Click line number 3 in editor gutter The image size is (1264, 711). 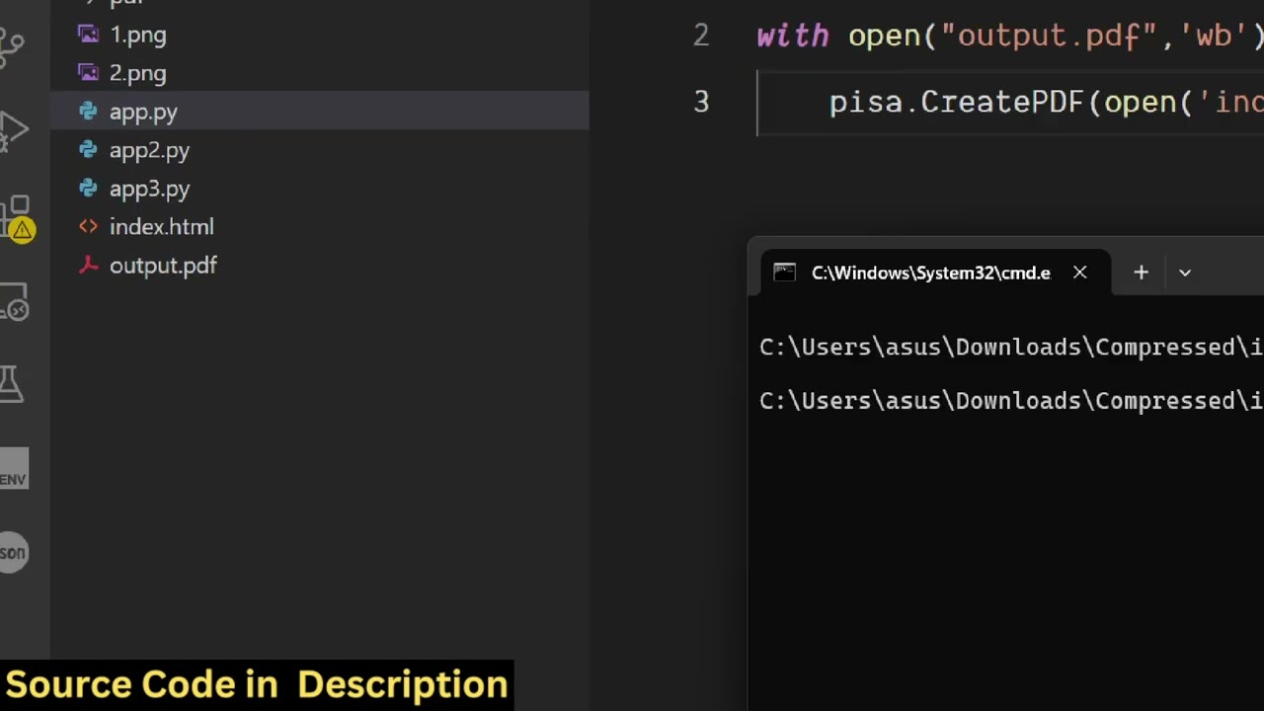coord(701,102)
